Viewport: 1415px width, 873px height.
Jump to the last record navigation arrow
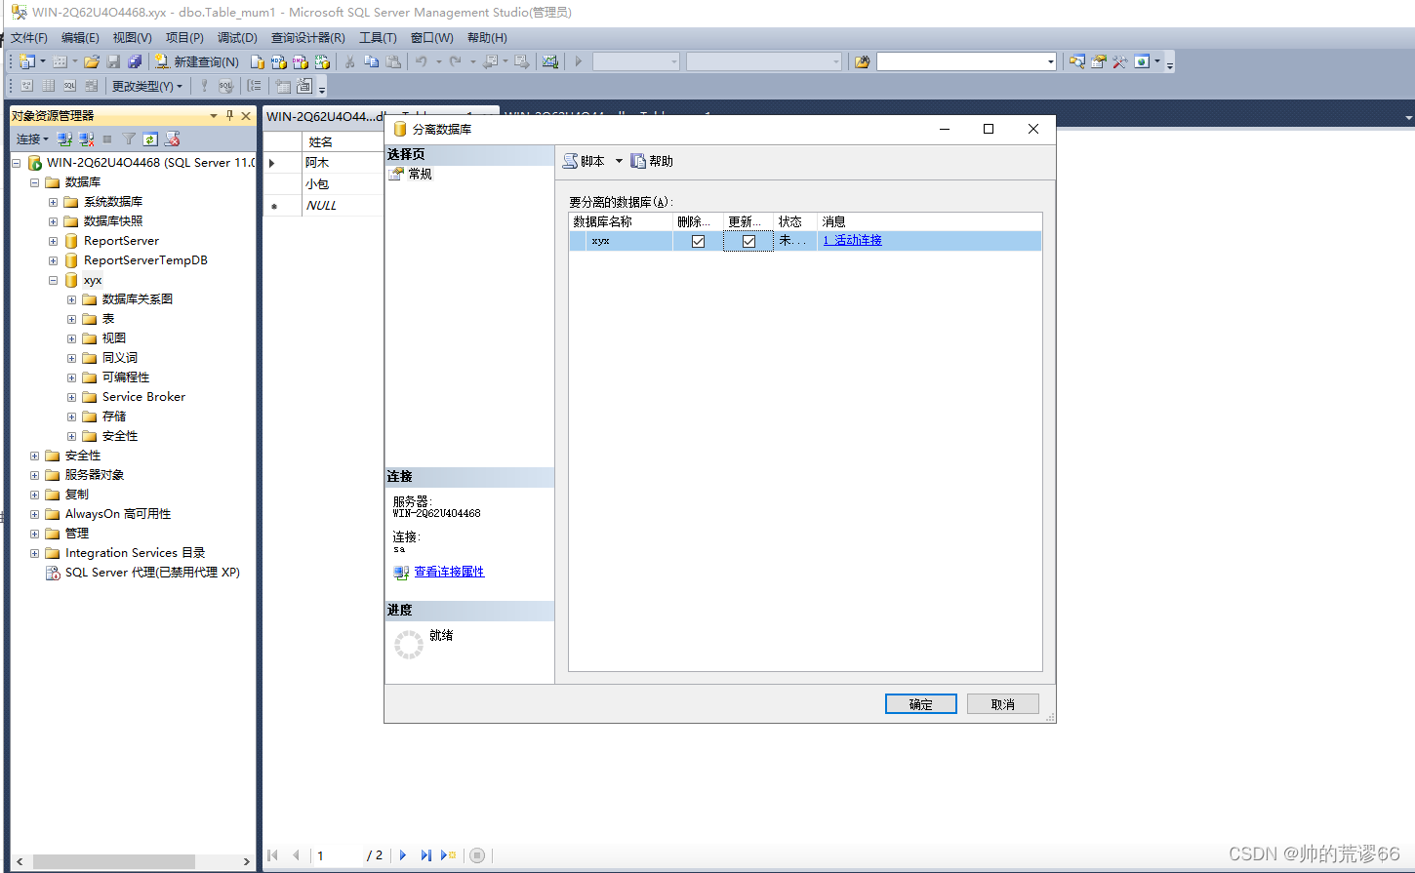pos(425,854)
